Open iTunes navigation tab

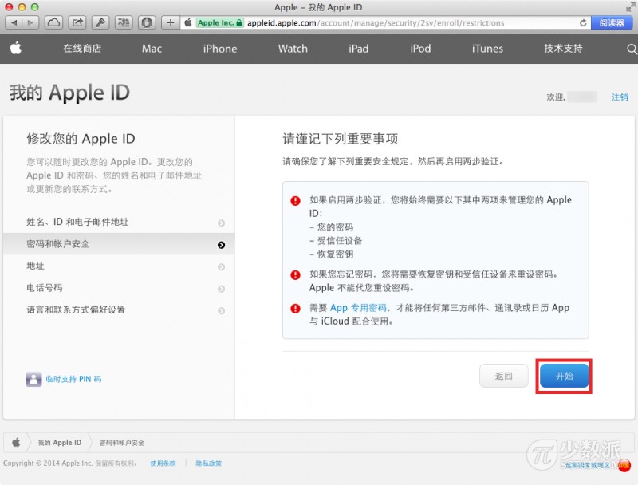pyautogui.click(x=487, y=49)
